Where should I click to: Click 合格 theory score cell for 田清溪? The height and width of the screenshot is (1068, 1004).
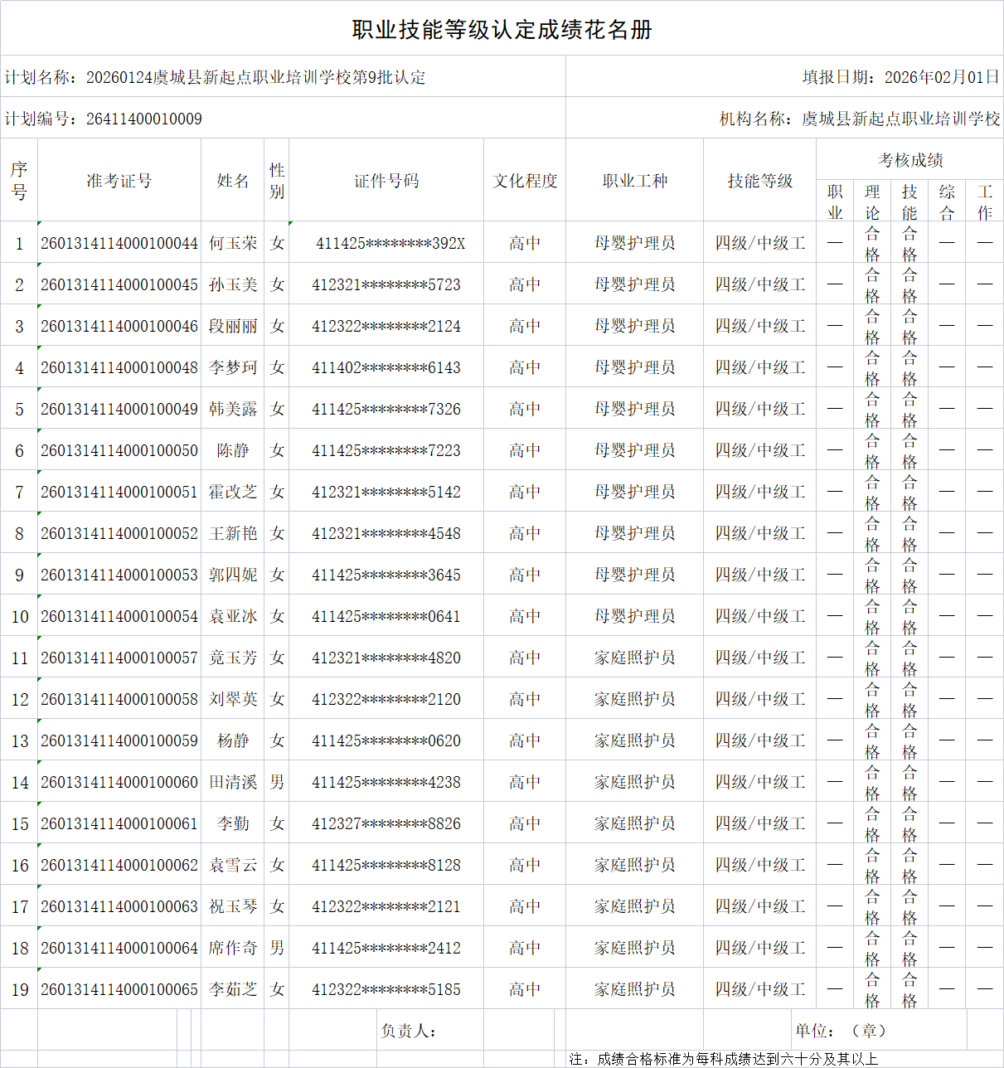(872, 781)
